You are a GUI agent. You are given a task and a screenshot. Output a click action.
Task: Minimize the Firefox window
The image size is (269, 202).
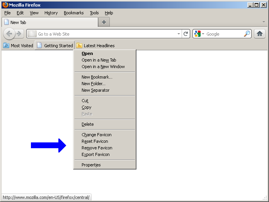(x=250, y=5)
